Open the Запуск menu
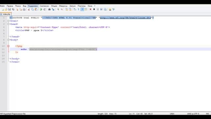Viewport: 211px width, 119px height. point(73,6)
